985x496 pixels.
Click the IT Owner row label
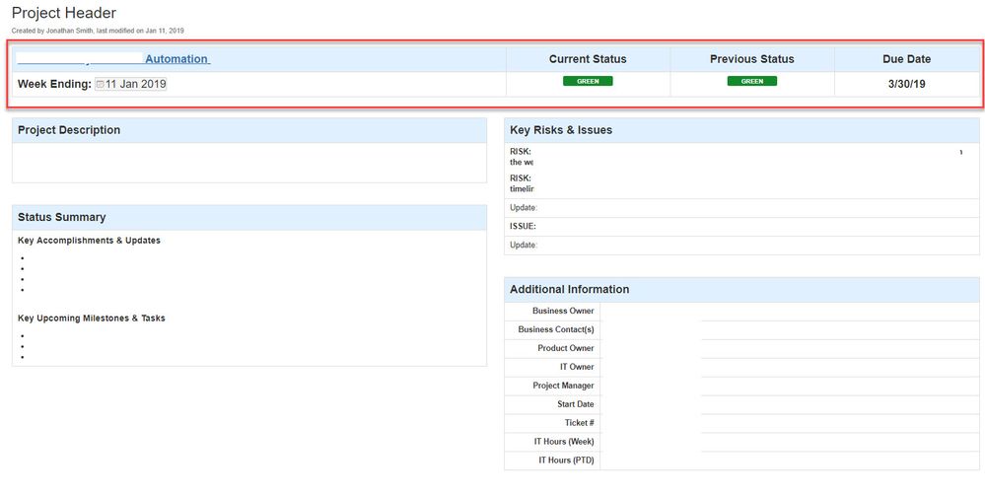pos(577,367)
